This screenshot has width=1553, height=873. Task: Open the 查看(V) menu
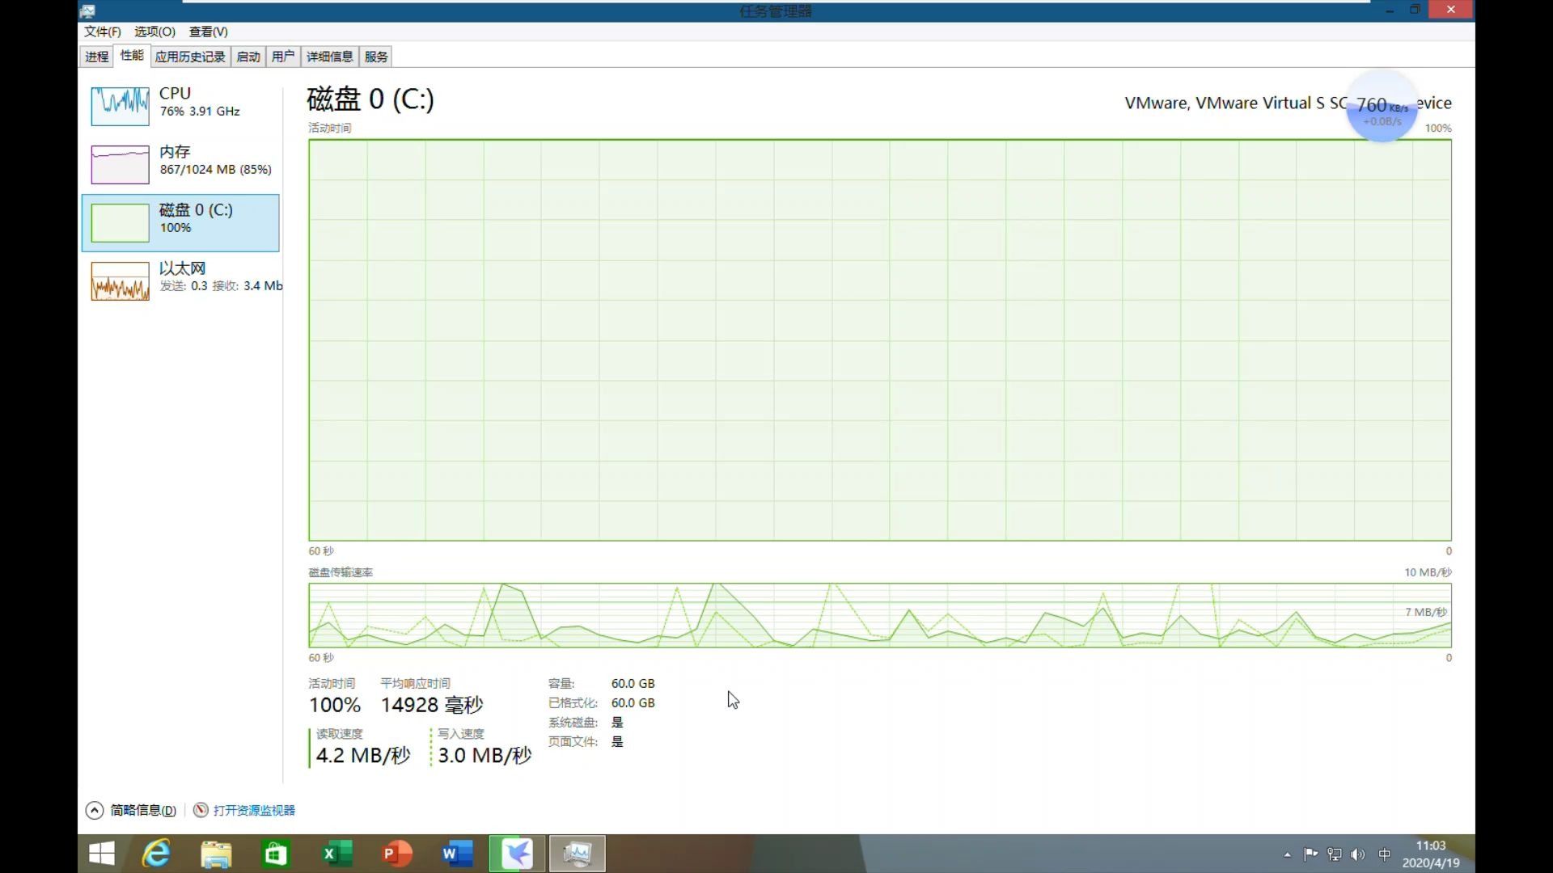[x=208, y=32]
